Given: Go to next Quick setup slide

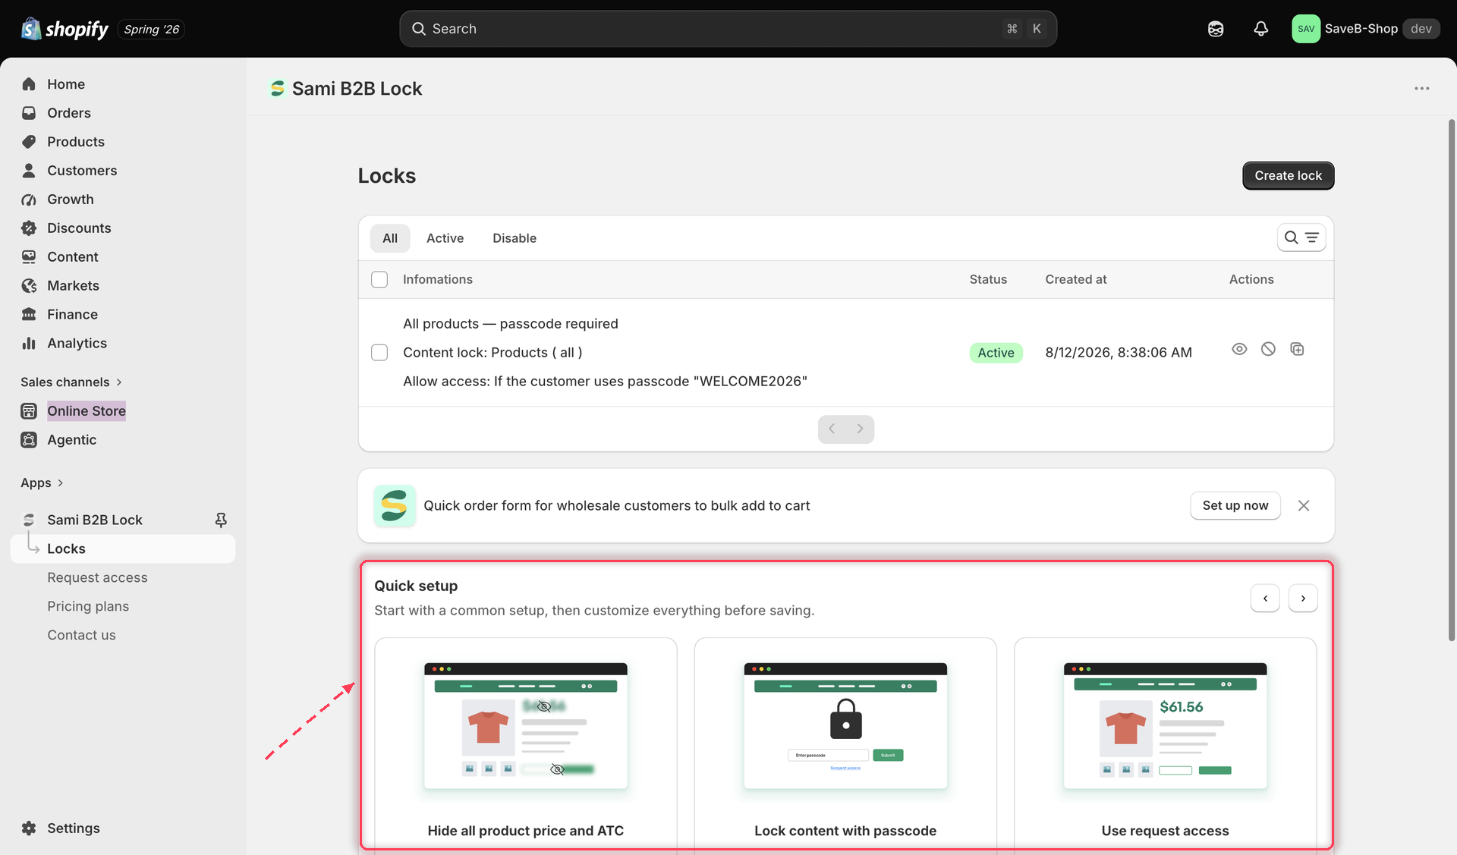Looking at the screenshot, I should pyautogui.click(x=1303, y=599).
